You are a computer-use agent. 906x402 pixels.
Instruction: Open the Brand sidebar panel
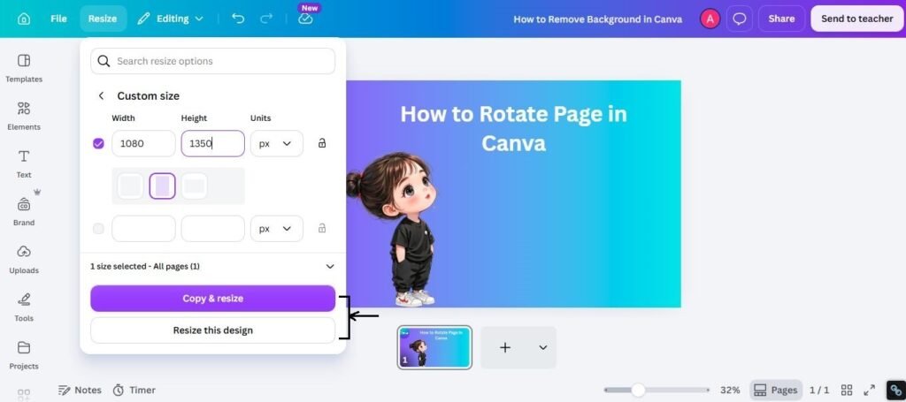[x=24, y=211]
